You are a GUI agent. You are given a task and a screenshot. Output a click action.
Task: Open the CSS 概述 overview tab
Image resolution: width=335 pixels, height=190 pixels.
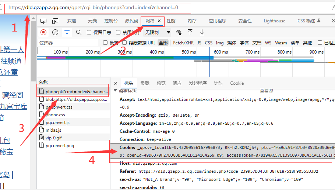coord(309,21)
